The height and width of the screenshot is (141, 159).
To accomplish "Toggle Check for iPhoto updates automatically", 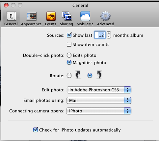I will coord(36,130).
